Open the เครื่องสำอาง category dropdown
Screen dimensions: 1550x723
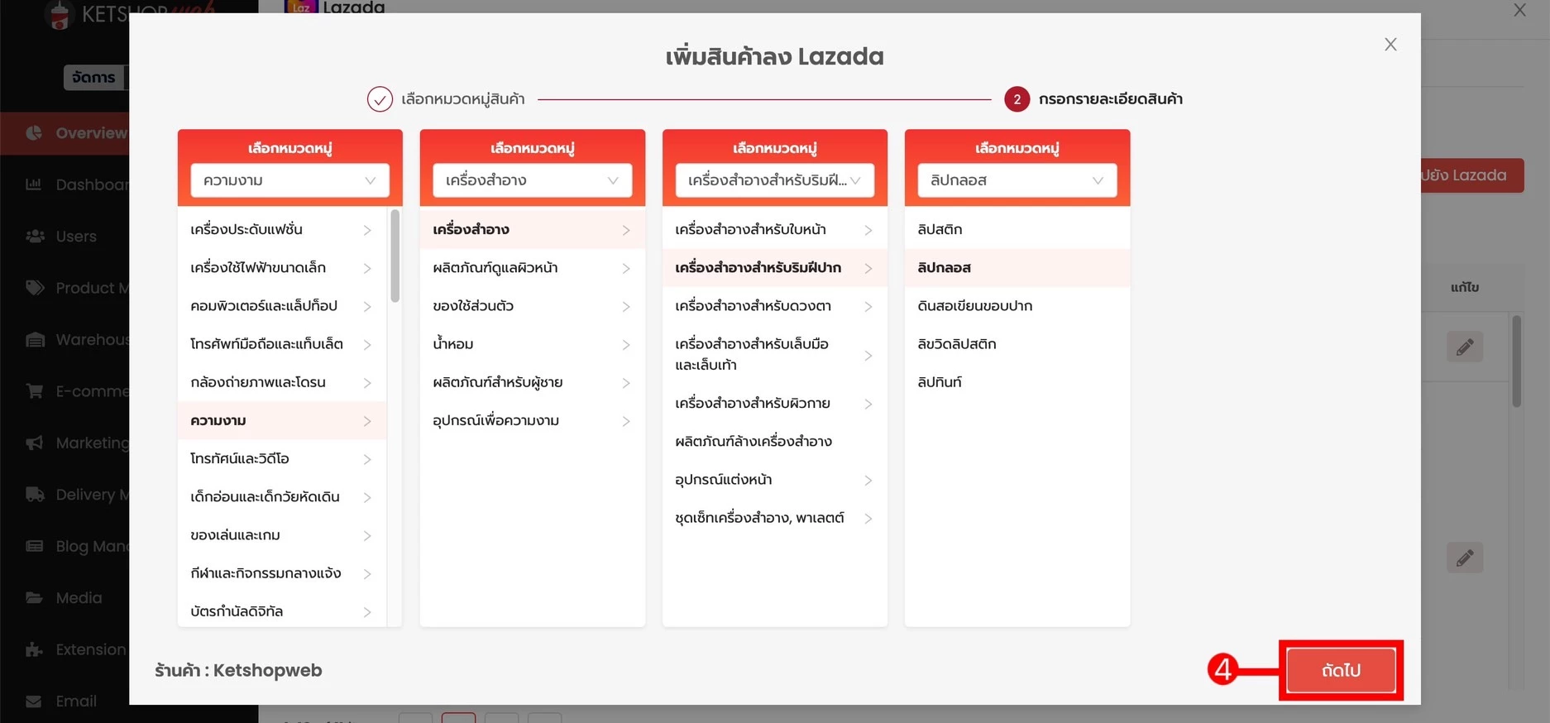[x=532, y=180]
